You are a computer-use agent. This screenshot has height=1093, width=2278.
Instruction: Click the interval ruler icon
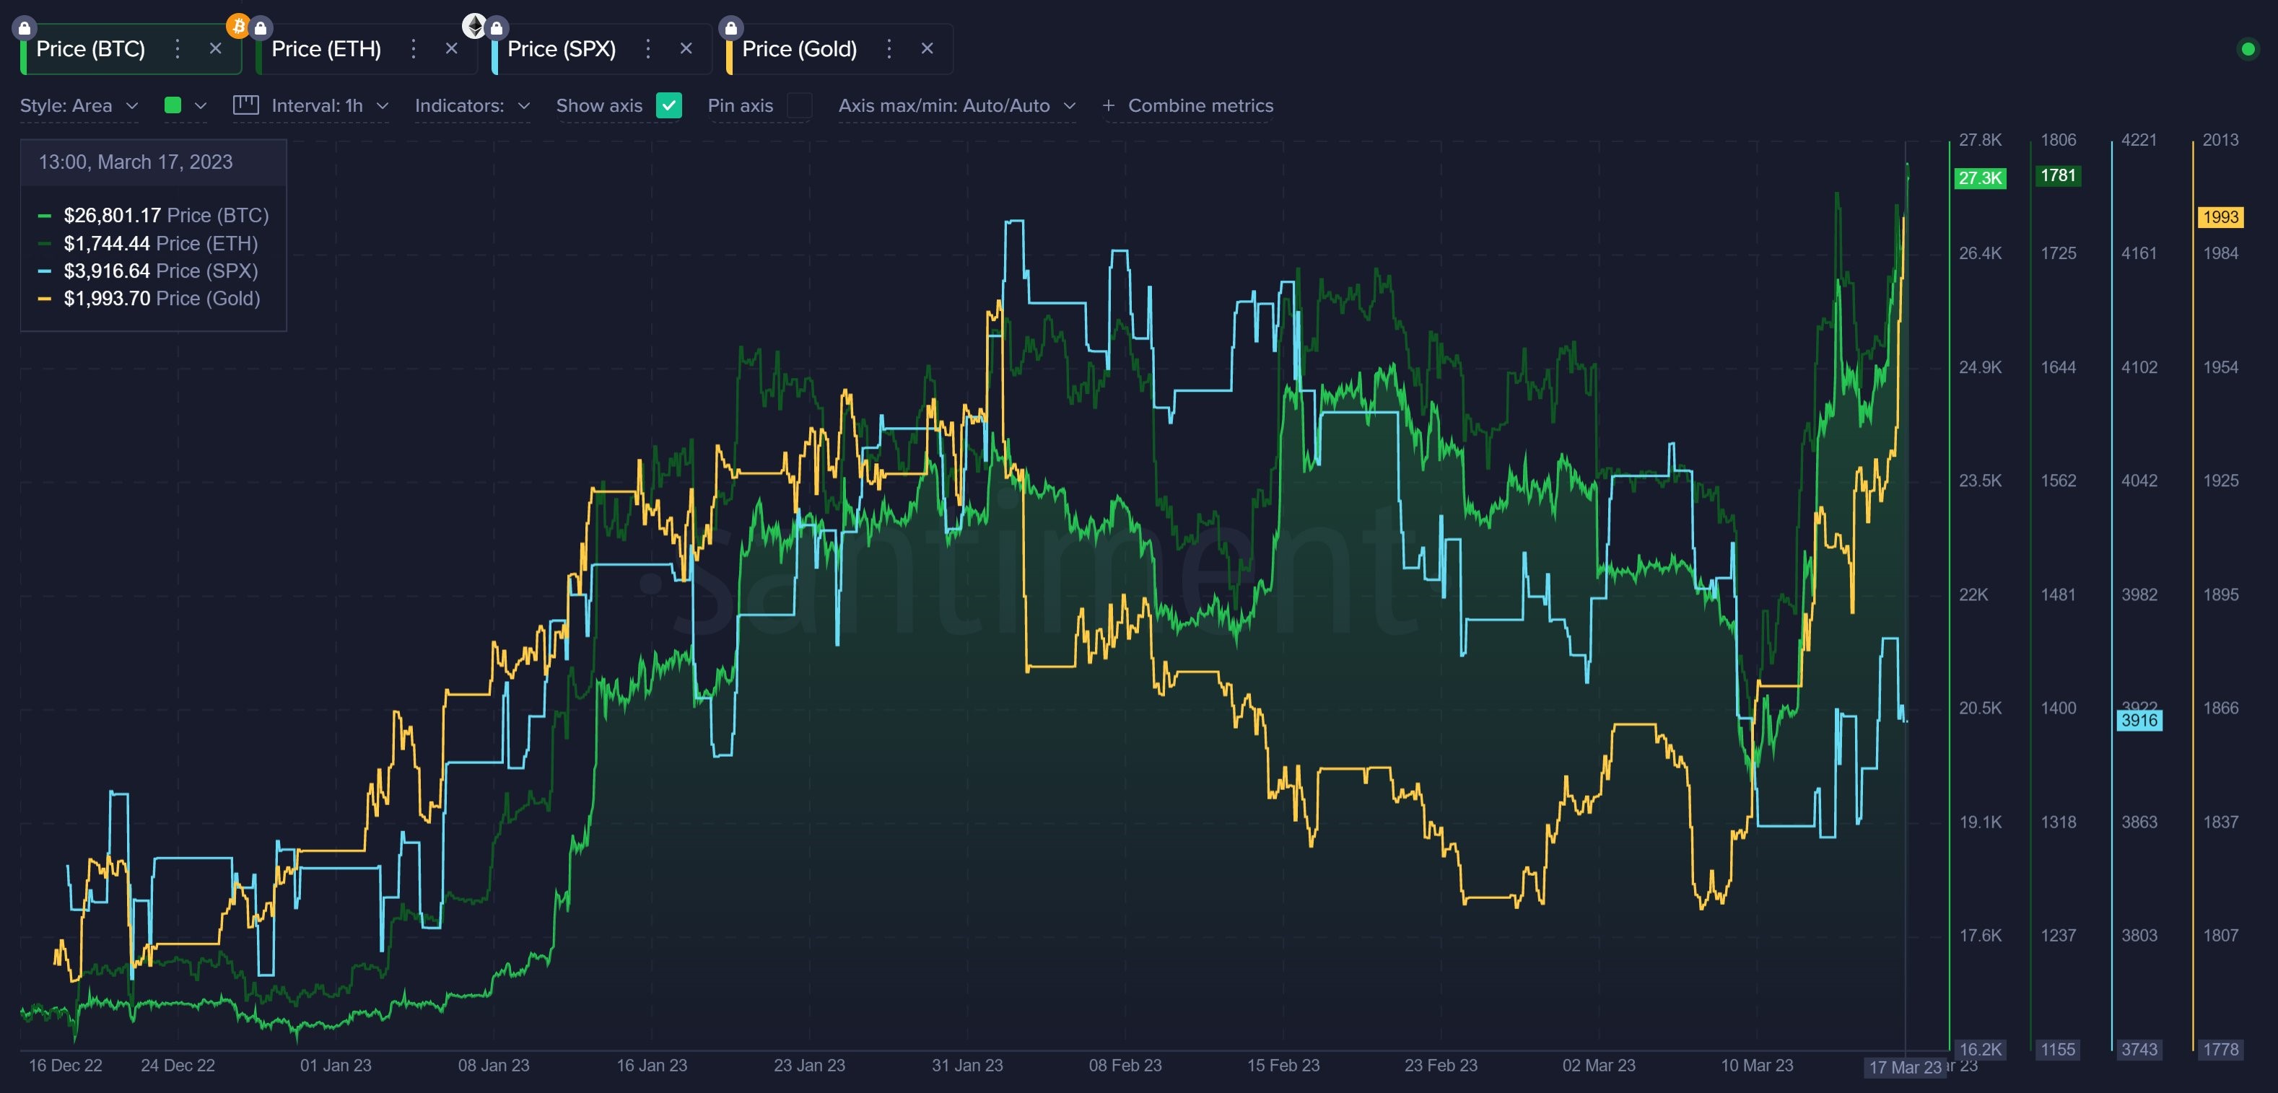246,105
